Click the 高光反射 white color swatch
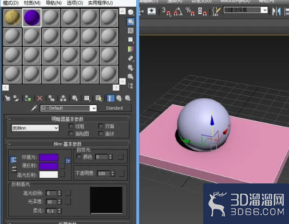 [49, 174]
